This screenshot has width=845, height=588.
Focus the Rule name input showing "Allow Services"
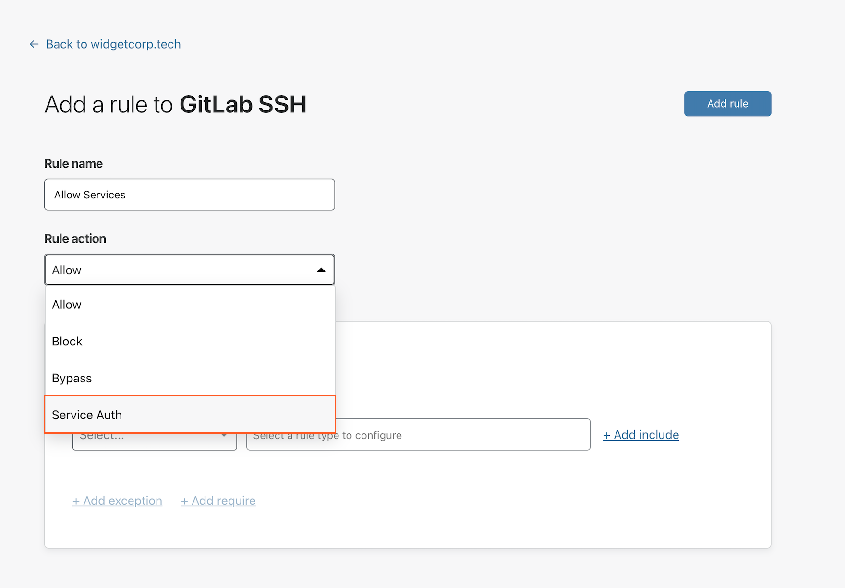coord(189,195)
